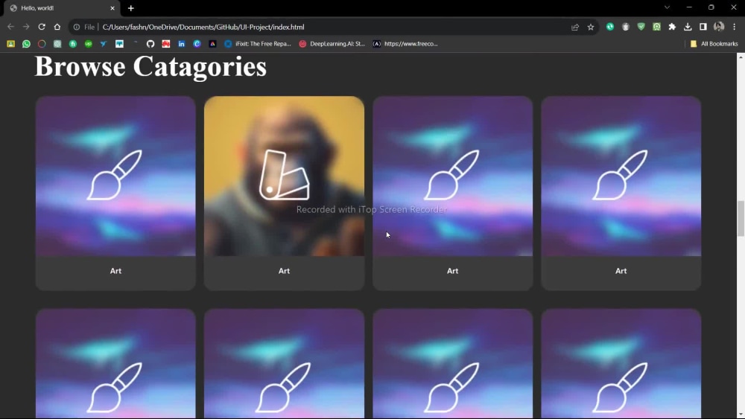View site information for the File URL
The width and height of the screenshot is (745, 419).
pyautogui.click(x=77, y=27)
